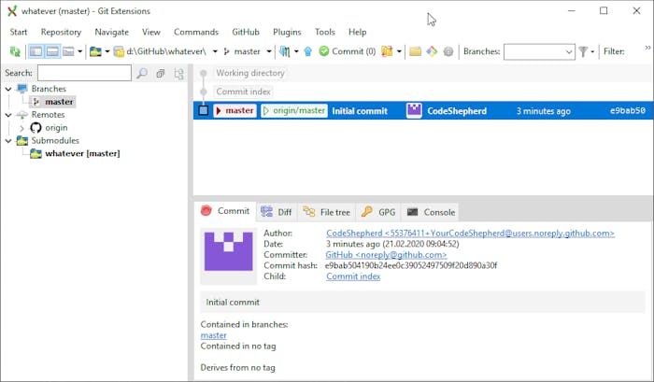Open the GitHub menu
Screen dimensions: 654x382
pos(246,32)
